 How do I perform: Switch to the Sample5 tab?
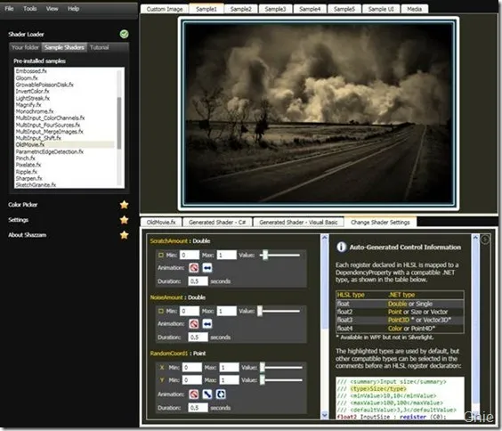[344, 9]
